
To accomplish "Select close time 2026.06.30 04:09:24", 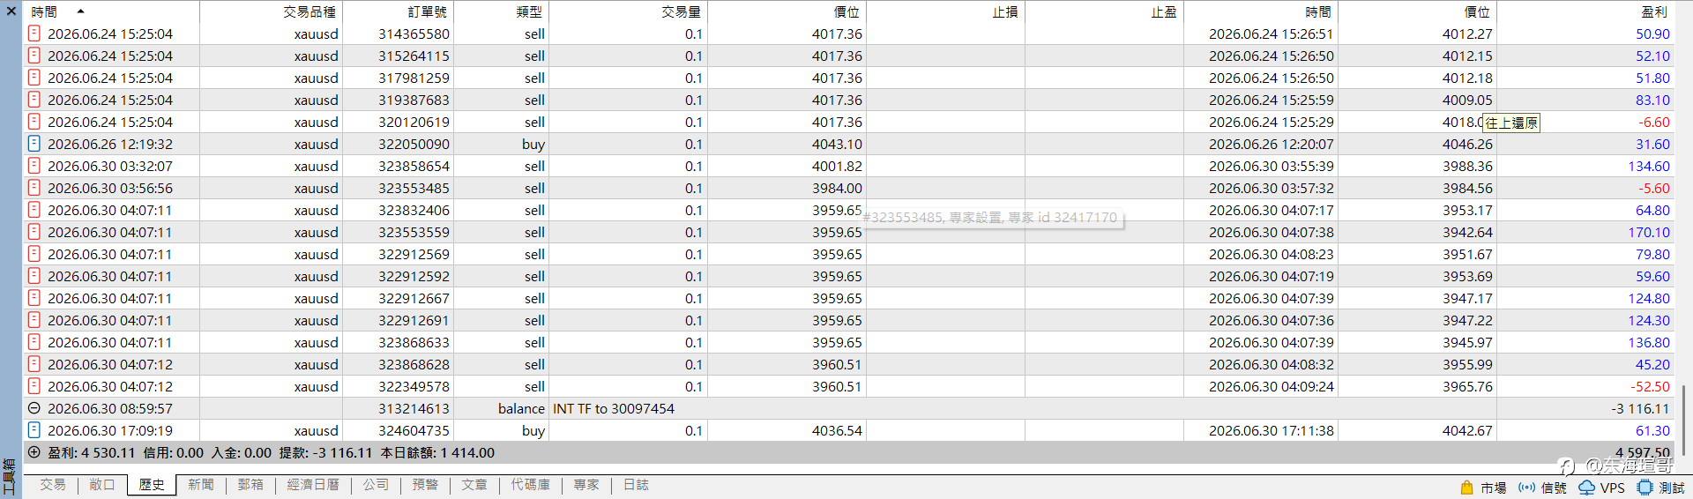I will [x=1272, y=386].
